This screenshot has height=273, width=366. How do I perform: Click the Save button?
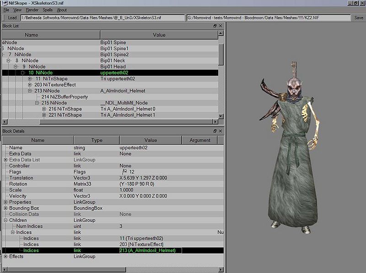click(359, 18)
